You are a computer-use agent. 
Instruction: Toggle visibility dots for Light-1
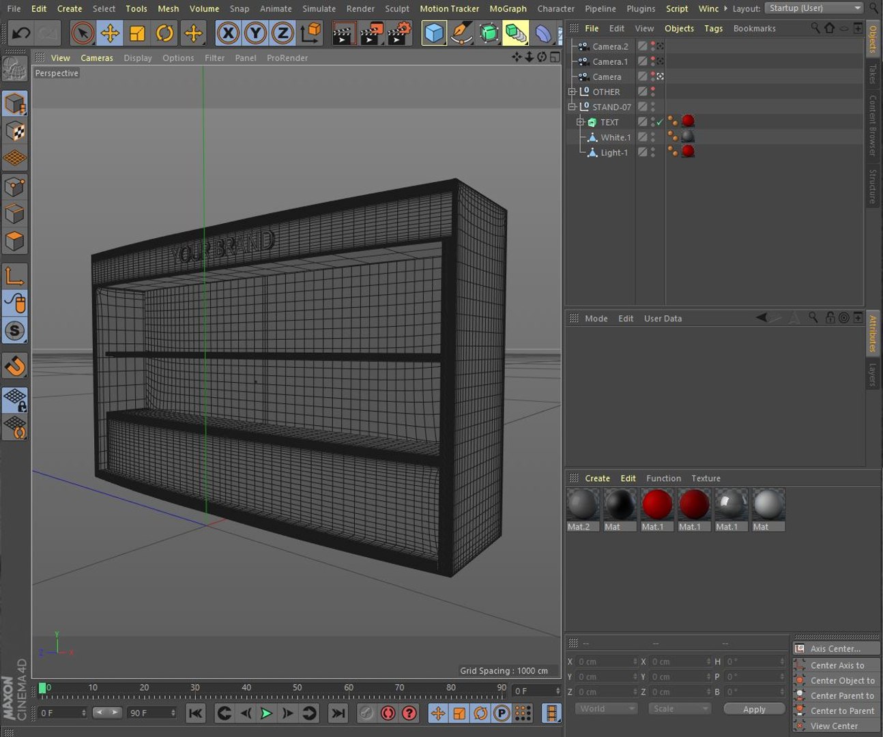[653, 152]
